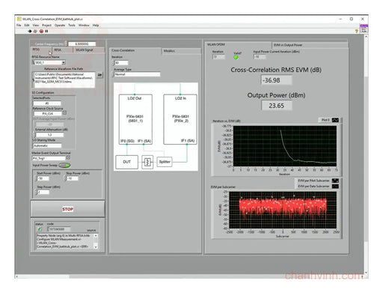Click the Cross-Correlation RMS EVM value -36.98
Screen dimensions: 383x293
[x=276, y=80]
